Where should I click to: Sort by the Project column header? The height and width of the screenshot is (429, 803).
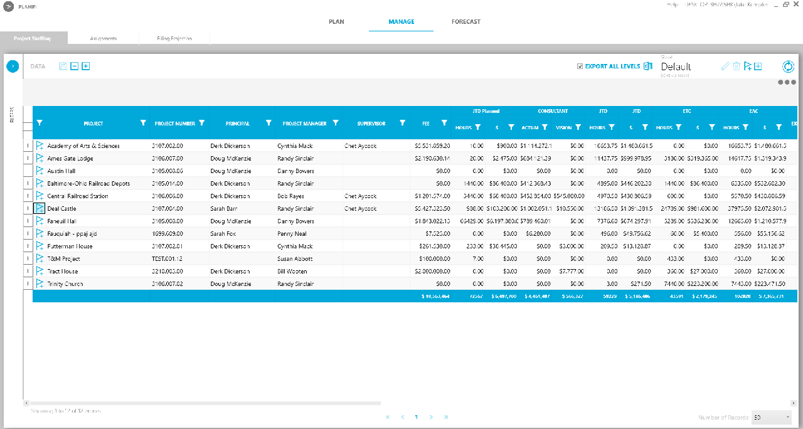point(93,124)
